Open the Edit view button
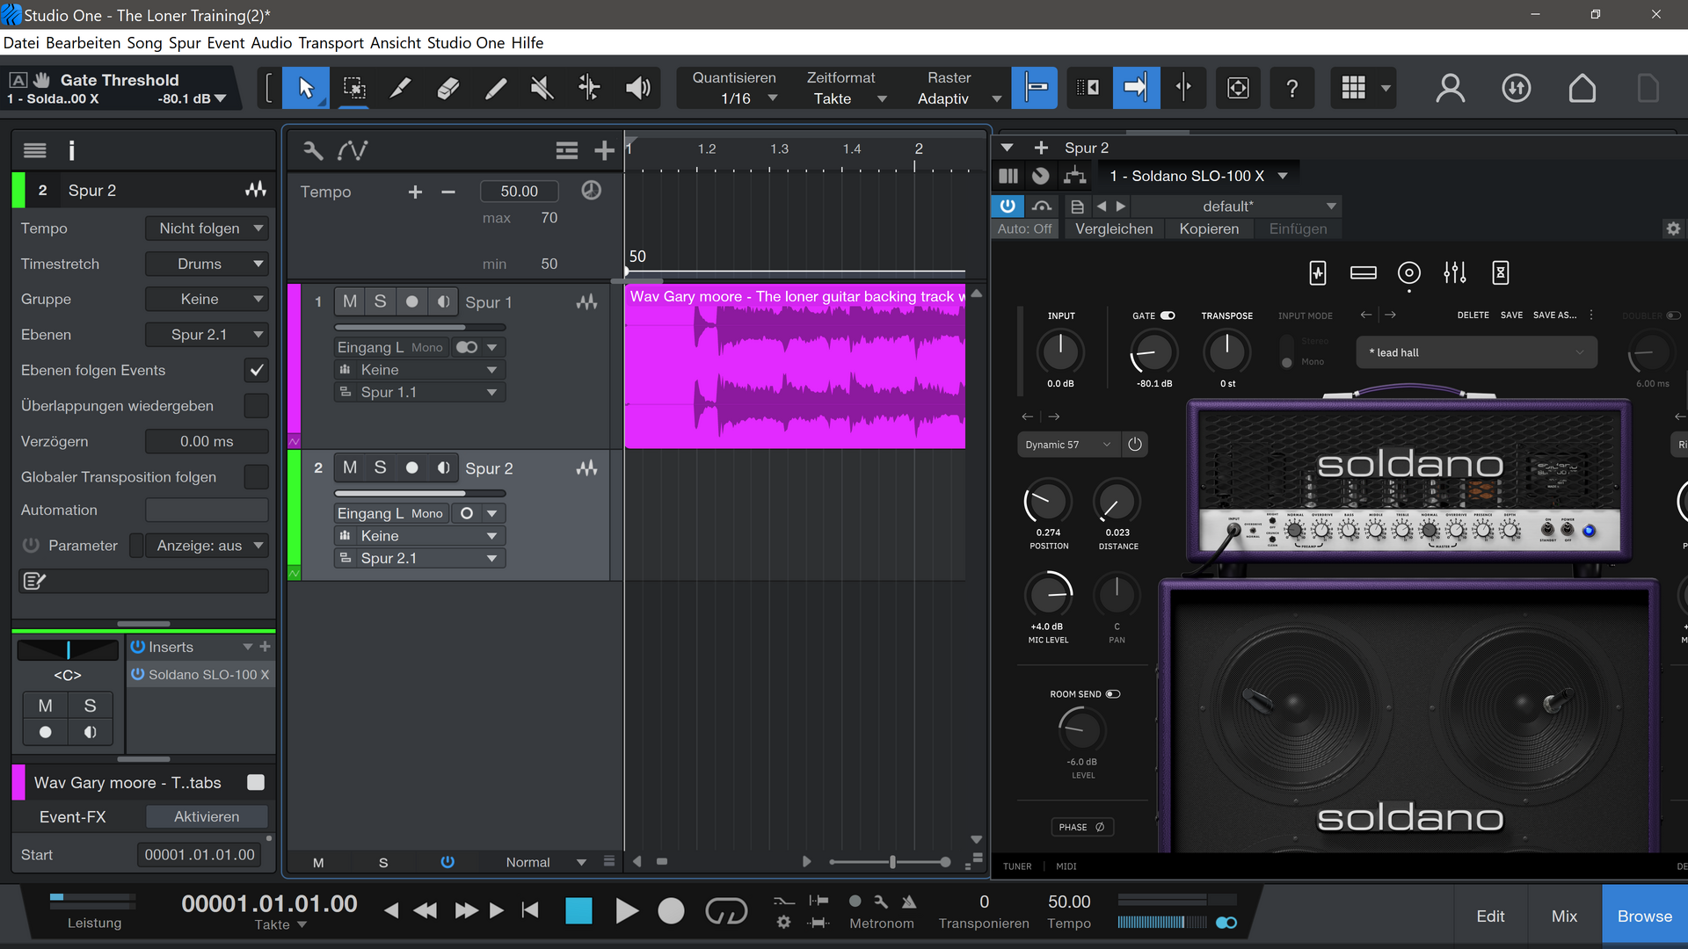 (x=1490, y=916)
